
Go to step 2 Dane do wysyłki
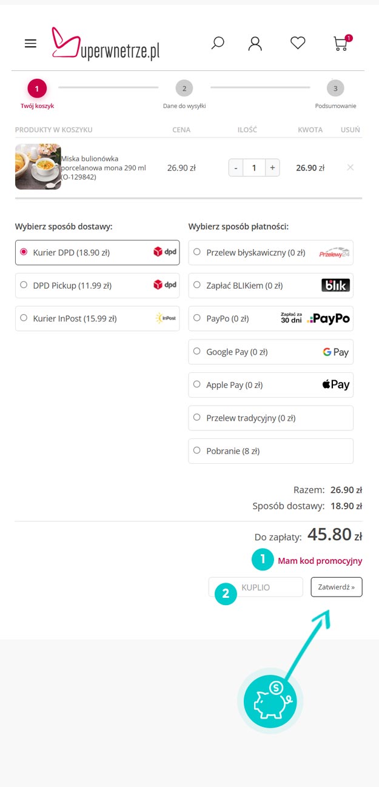184,89
